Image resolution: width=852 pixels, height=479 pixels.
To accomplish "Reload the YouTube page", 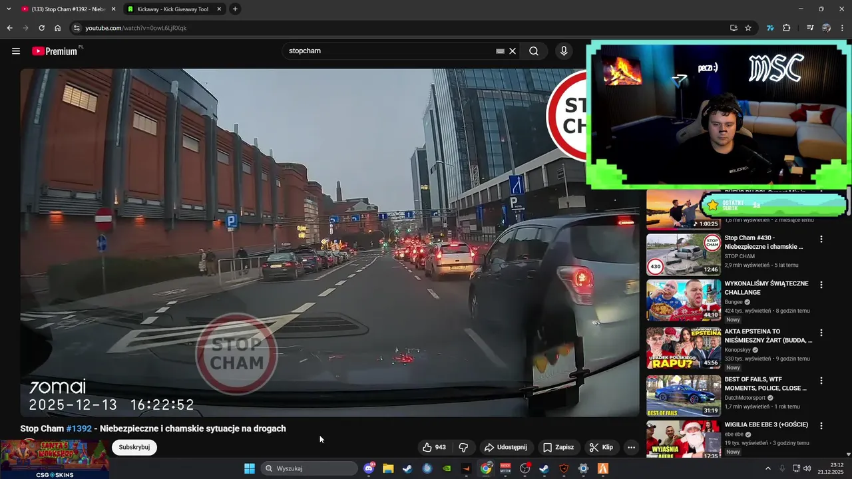I will click(41, 28).
